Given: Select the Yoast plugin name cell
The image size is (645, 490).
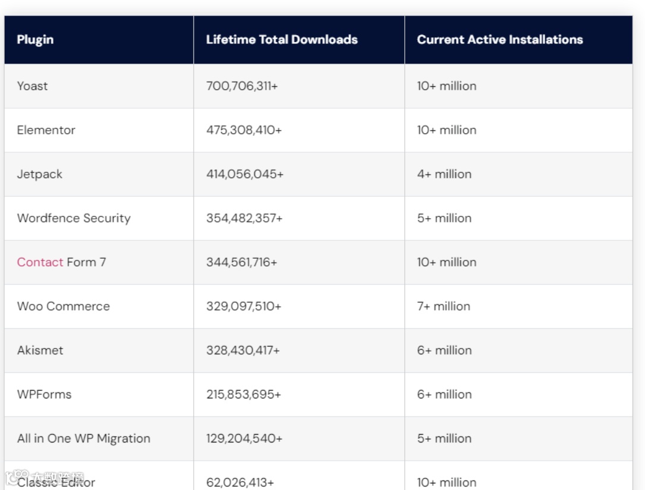Looking at the screenshot, I should point(32,86).
